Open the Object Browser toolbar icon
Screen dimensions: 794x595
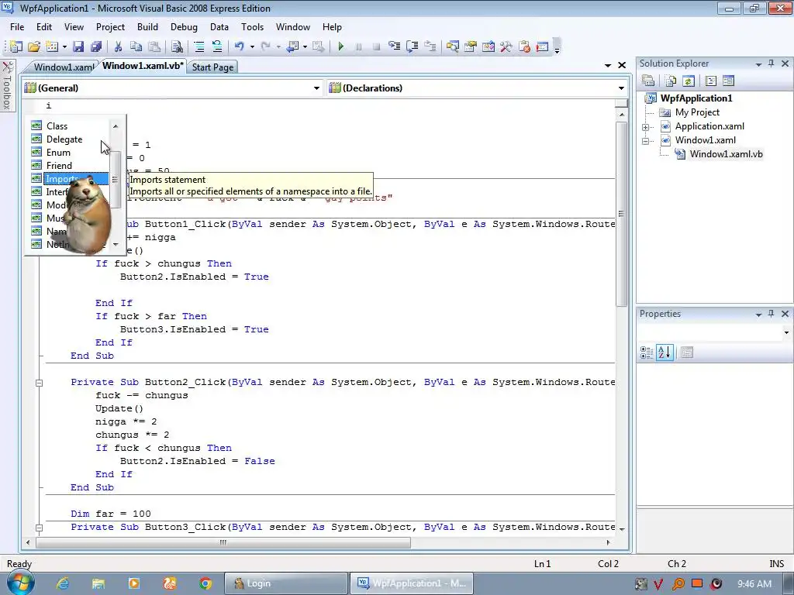click(488, 47)
